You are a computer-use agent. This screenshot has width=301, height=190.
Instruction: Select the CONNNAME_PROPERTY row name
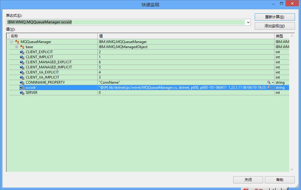(45, 82)
